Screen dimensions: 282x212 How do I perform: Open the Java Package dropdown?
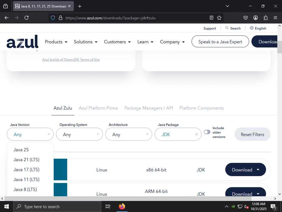pos(178,134)
